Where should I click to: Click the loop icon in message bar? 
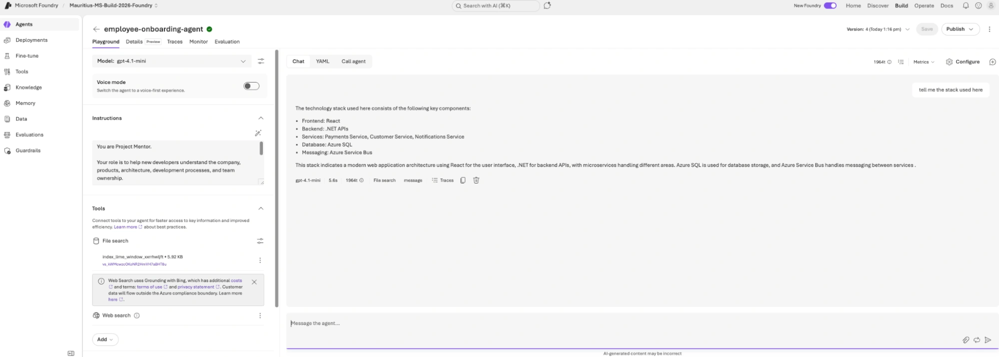[977, 340]
